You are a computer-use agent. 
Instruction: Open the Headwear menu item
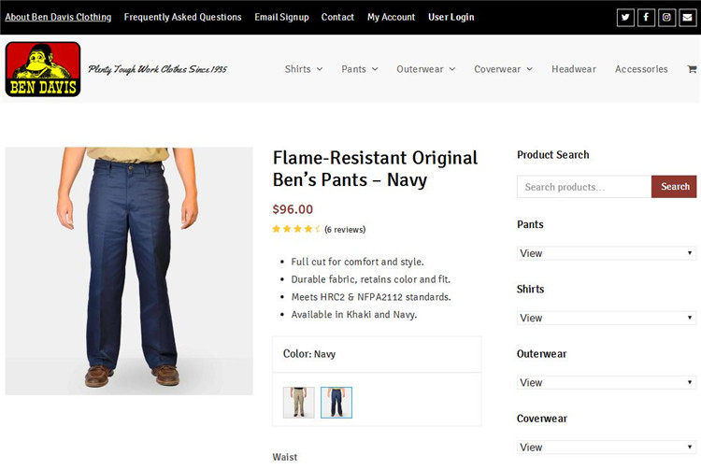[573, 69]
